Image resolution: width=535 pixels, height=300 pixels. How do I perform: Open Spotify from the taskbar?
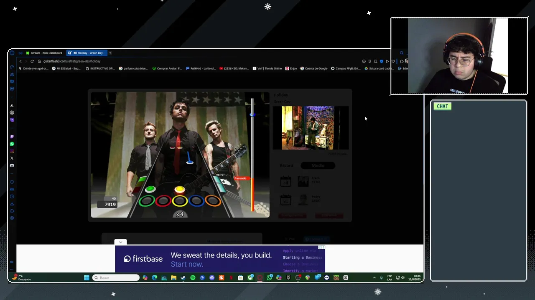click(x=193, y=277)
